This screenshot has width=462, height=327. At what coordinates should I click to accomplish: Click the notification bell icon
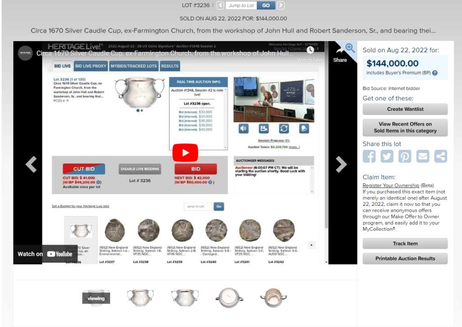[x=304, y=128]
